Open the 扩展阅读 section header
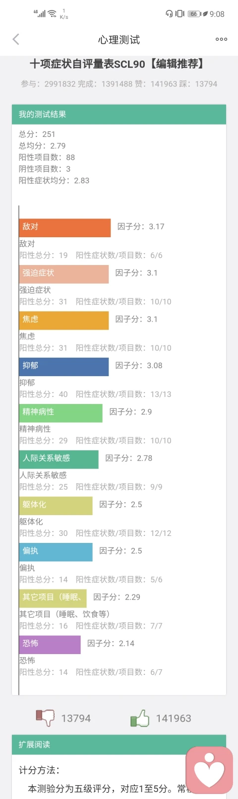238x799 pixels. 119,744
